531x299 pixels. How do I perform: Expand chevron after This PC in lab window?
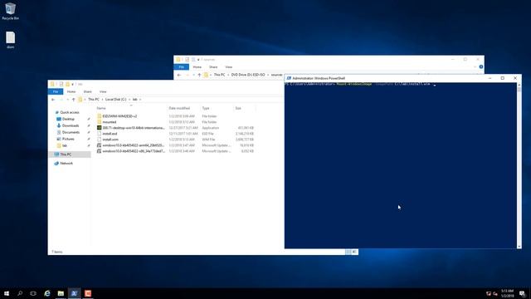click(102, 100)
